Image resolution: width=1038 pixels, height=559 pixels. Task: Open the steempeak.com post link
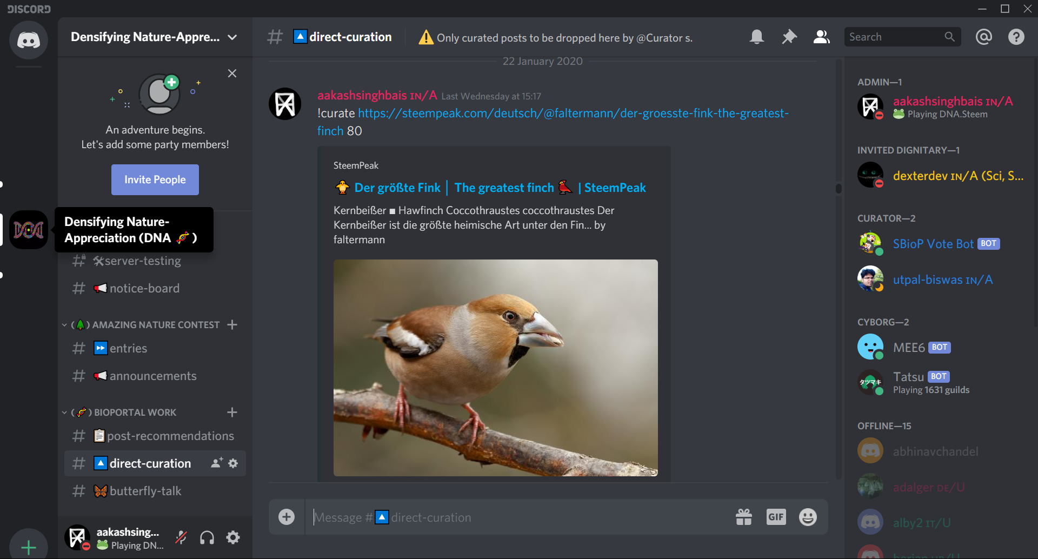click(x=553, y=122)
